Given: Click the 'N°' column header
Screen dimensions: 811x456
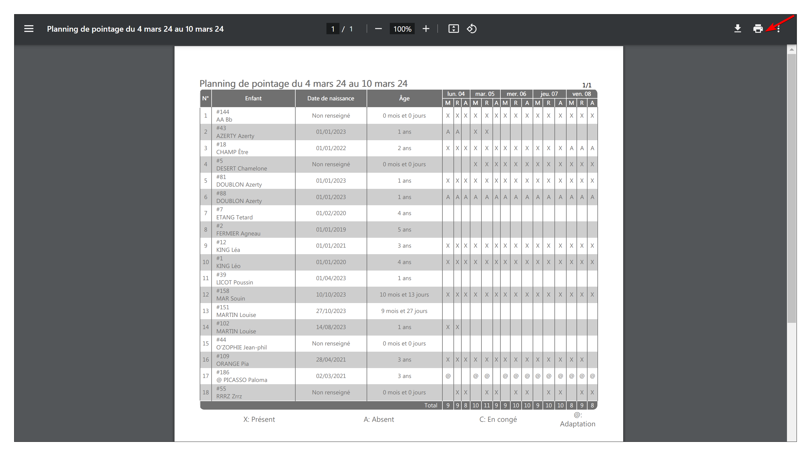Looking at the screenshot, I should [206, 98].
